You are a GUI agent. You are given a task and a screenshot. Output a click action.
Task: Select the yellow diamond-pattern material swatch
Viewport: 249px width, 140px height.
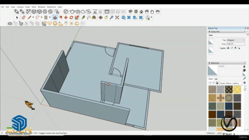click(x=237, y=89)
